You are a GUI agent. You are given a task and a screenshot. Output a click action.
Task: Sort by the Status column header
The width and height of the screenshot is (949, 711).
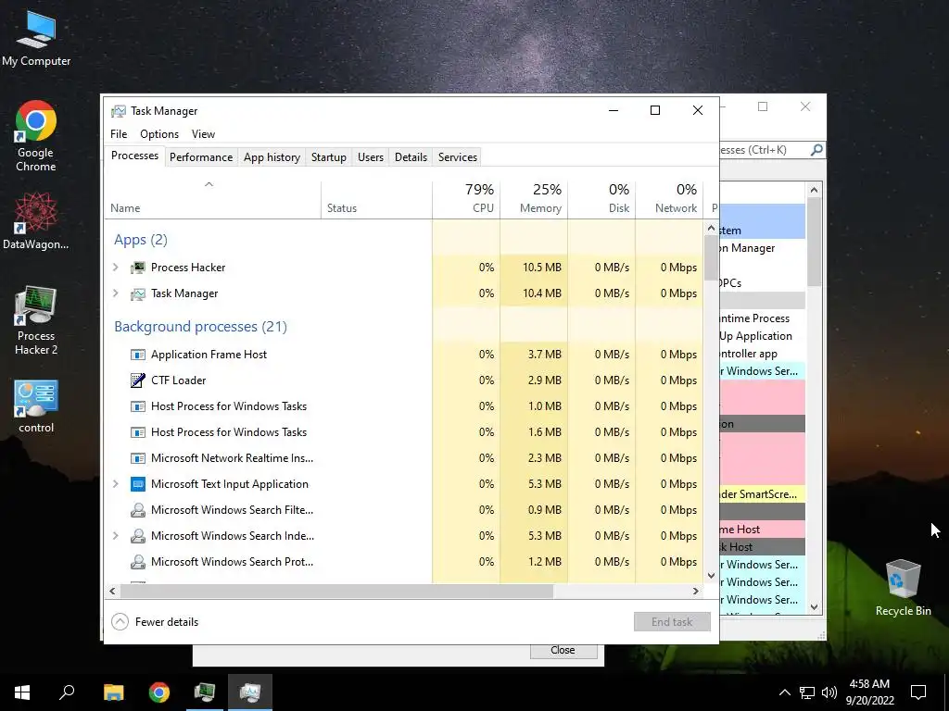pyautogui.click(x=376, y=198)
